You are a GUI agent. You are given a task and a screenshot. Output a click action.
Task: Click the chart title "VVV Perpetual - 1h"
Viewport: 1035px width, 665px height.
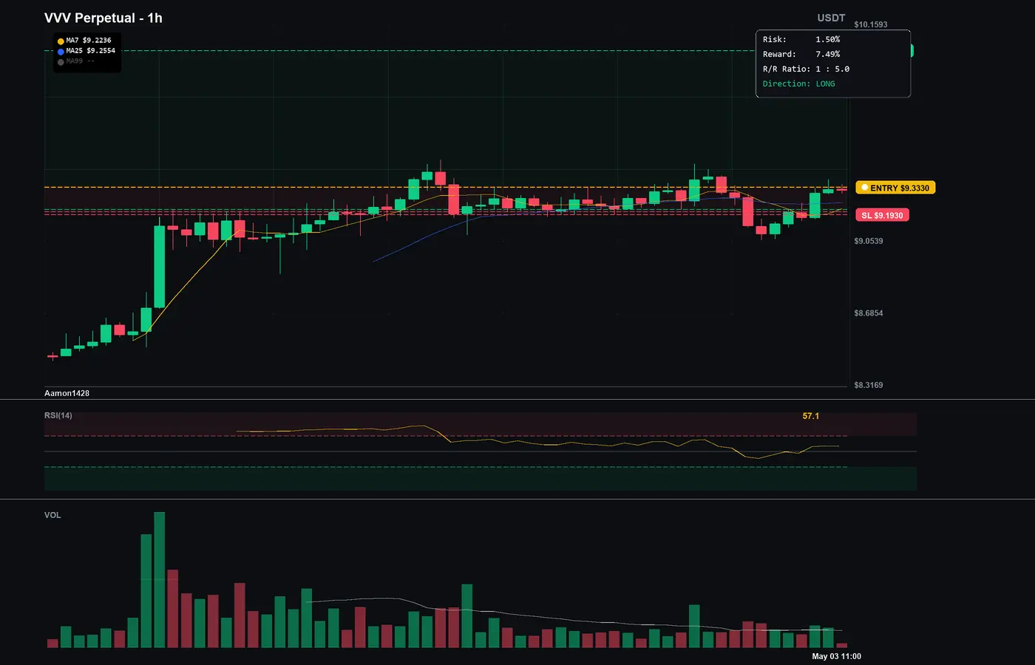[x=103, y=18]
